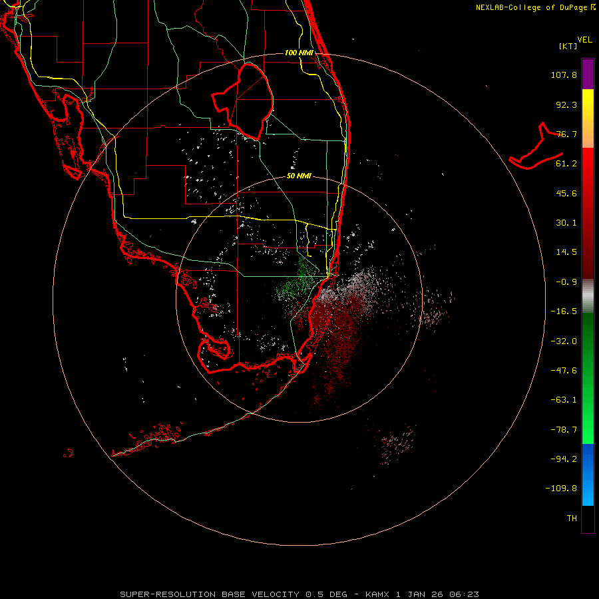The height and width of the screenshot is (599, 599).
Task: Click the 30.1 legend value
Action: coord(566,223)
